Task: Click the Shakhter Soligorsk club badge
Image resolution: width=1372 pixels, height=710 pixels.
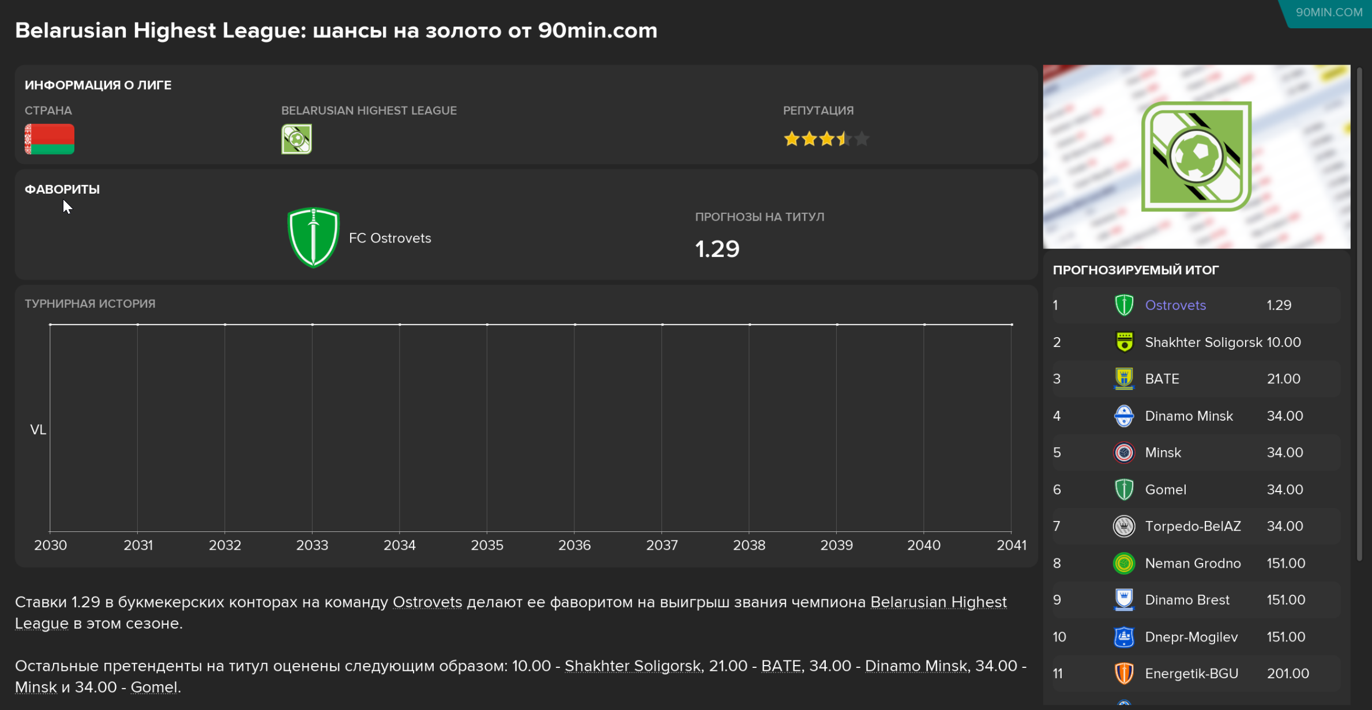Action: [1124, 342]
